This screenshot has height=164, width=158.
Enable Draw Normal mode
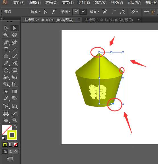click(x=5, y=151)
